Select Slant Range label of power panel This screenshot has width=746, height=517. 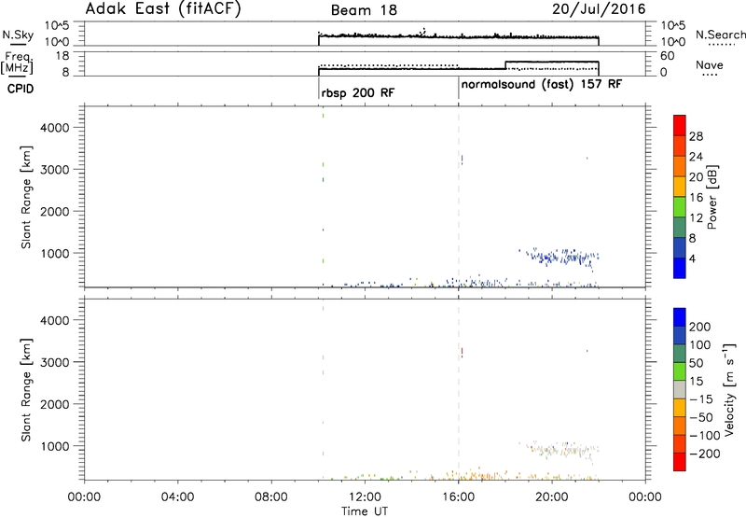(26, 197)
